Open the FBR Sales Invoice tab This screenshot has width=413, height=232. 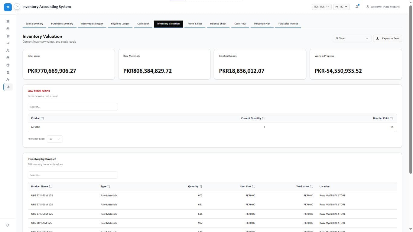tap(288, 24)
